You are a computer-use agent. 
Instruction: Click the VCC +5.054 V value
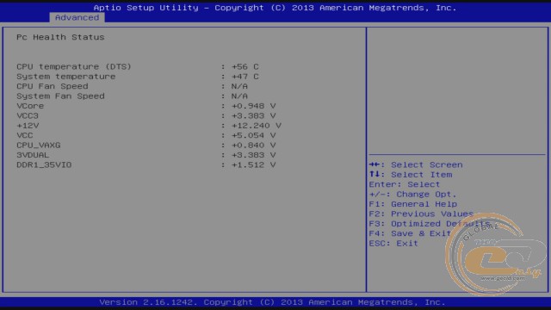point(253,136)
